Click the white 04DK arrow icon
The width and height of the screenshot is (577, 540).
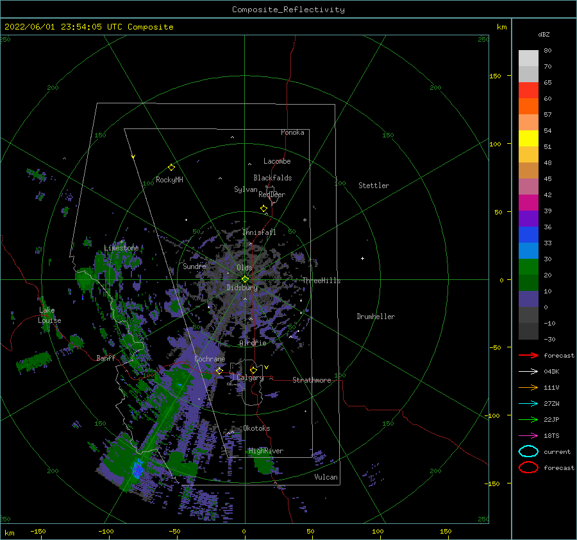pos(528,372)
